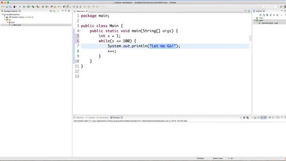The image size is (286, 161).
Task: Click the Quick Access search field
Action: [x=269, y=7]
